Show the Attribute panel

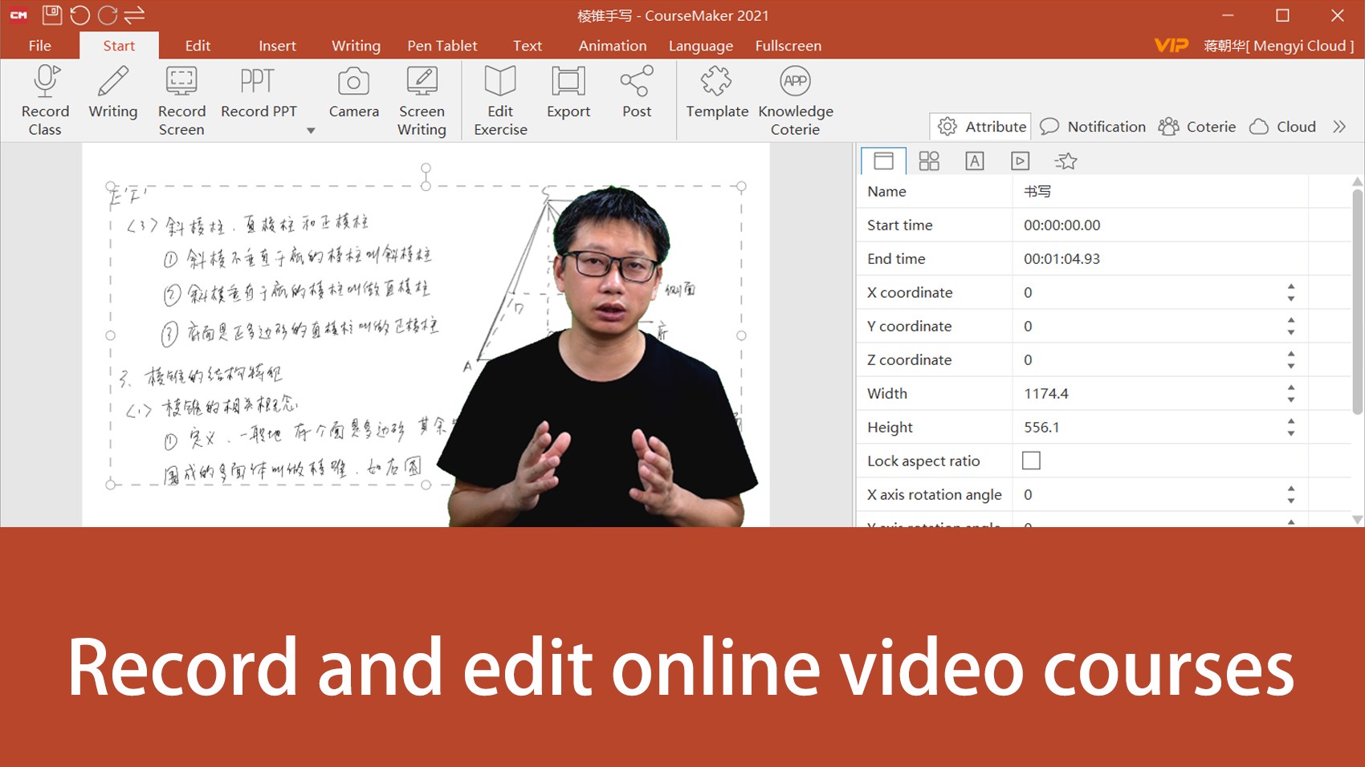(981, 127)
